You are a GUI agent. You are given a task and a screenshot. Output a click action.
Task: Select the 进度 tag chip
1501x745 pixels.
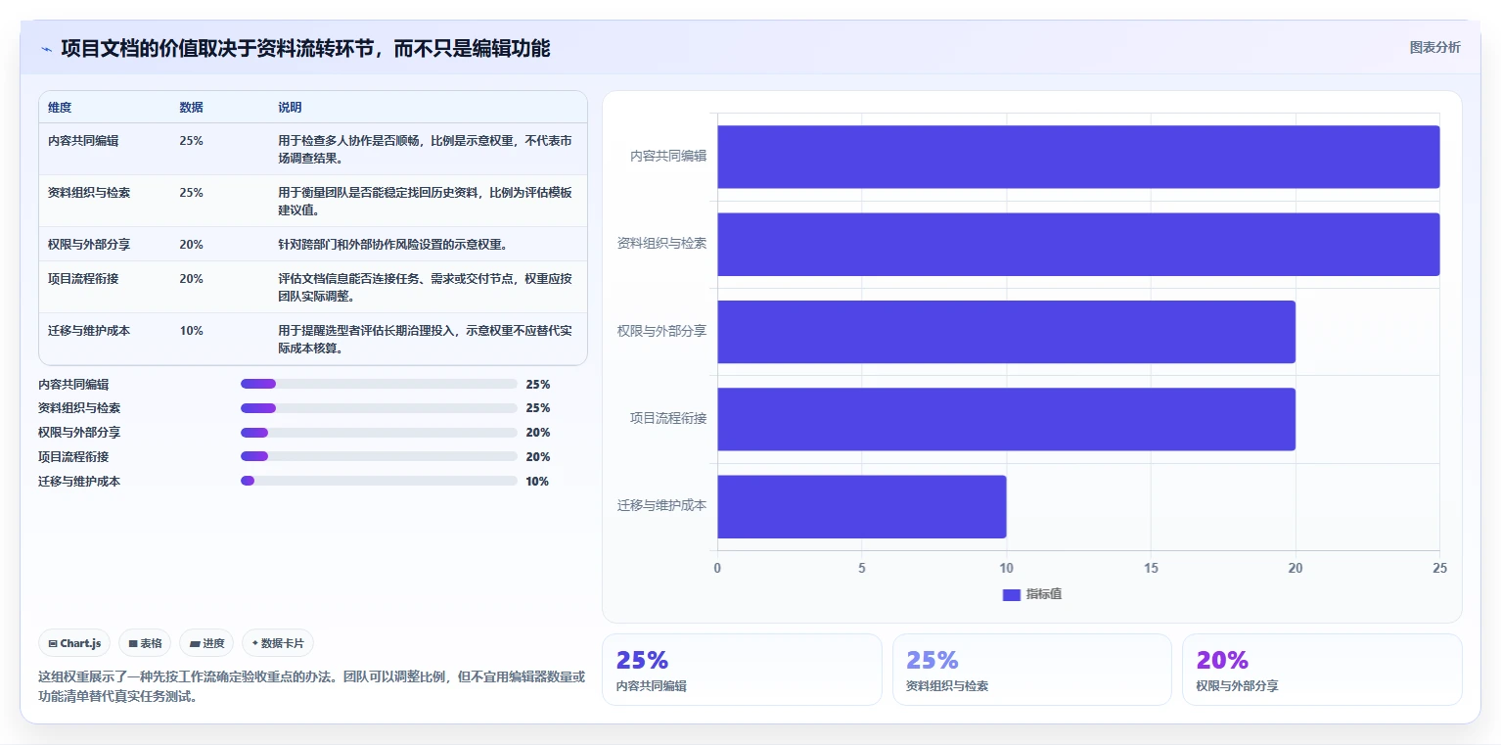(206, 643)
